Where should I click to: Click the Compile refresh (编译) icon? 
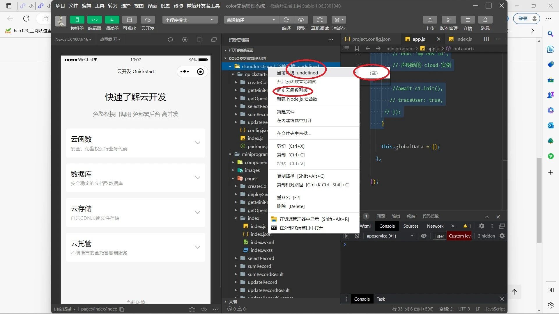[286, 20]
